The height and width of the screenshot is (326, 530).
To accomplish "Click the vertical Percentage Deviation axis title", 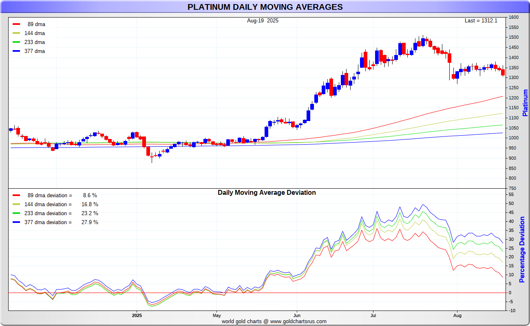I will point(522,249).
